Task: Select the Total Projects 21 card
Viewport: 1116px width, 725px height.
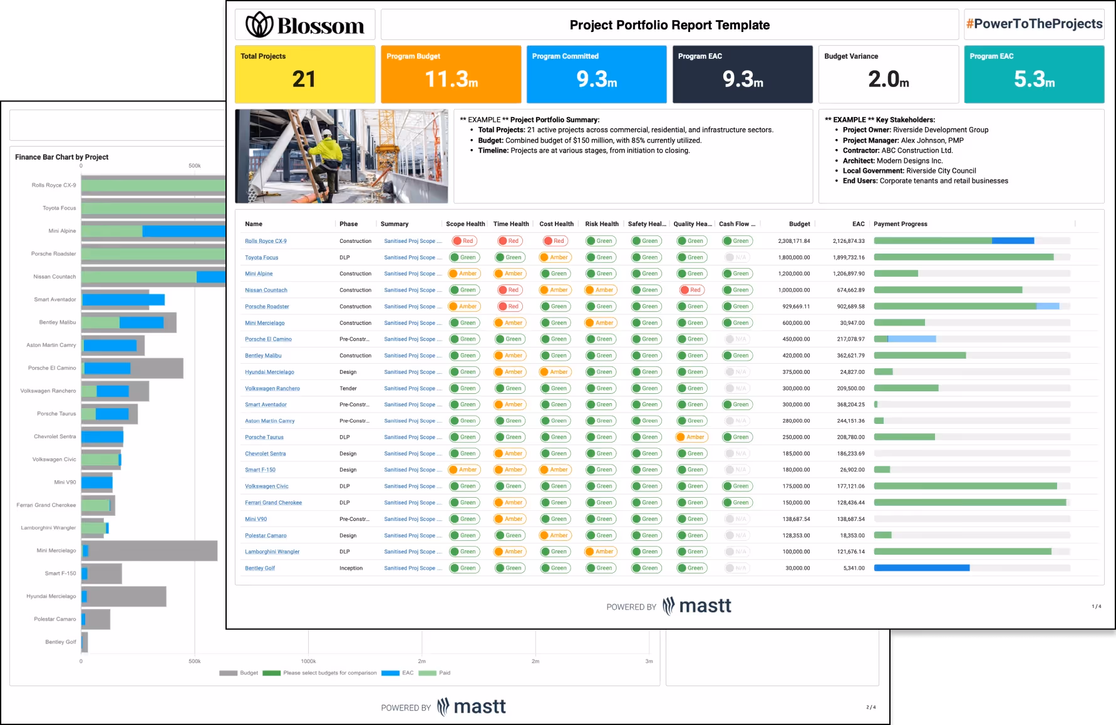Action: (305, 74)
